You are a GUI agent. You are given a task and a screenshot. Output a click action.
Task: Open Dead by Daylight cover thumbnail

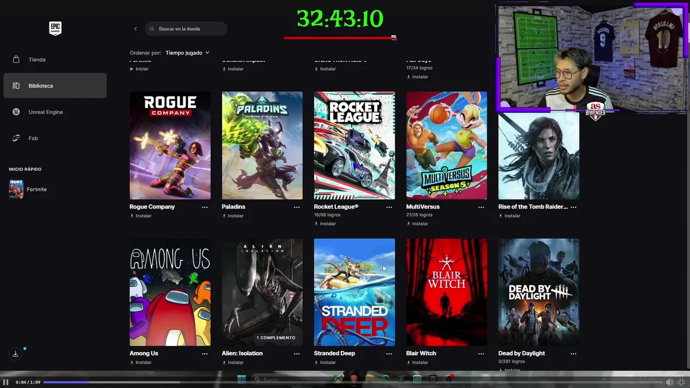coord(539,292)
